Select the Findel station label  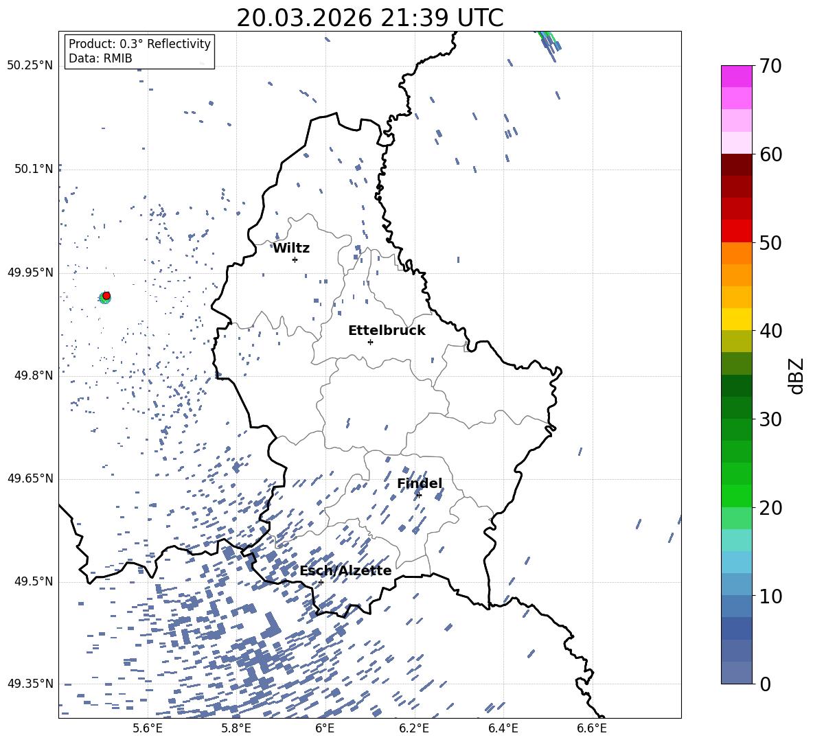coord(420,483)
